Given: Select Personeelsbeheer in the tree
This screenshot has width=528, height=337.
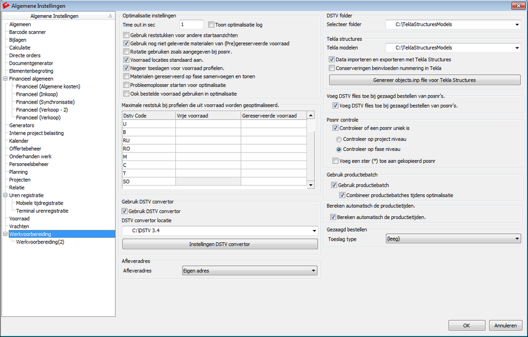Looking at the screenshot, I should pos(28,164).
